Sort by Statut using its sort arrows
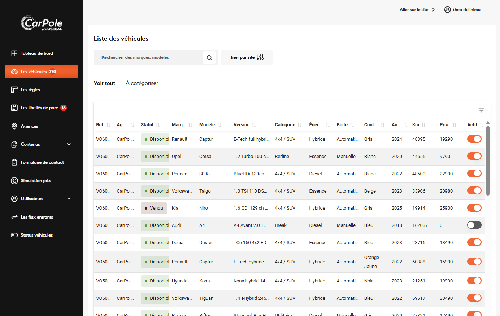 point(158,125)
